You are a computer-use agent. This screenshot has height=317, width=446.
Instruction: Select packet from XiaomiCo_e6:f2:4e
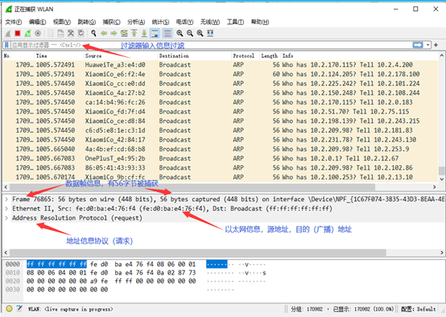(221, 74)
